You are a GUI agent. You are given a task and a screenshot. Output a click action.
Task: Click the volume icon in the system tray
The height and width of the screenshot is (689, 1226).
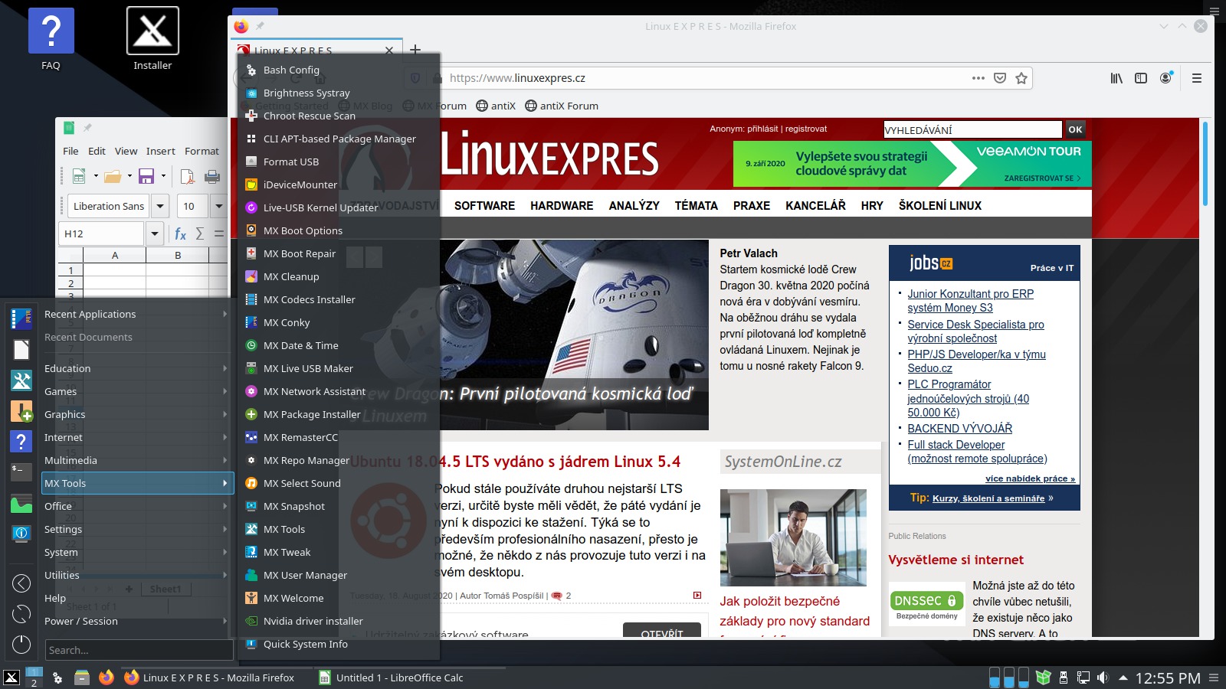pos(1103,678)
